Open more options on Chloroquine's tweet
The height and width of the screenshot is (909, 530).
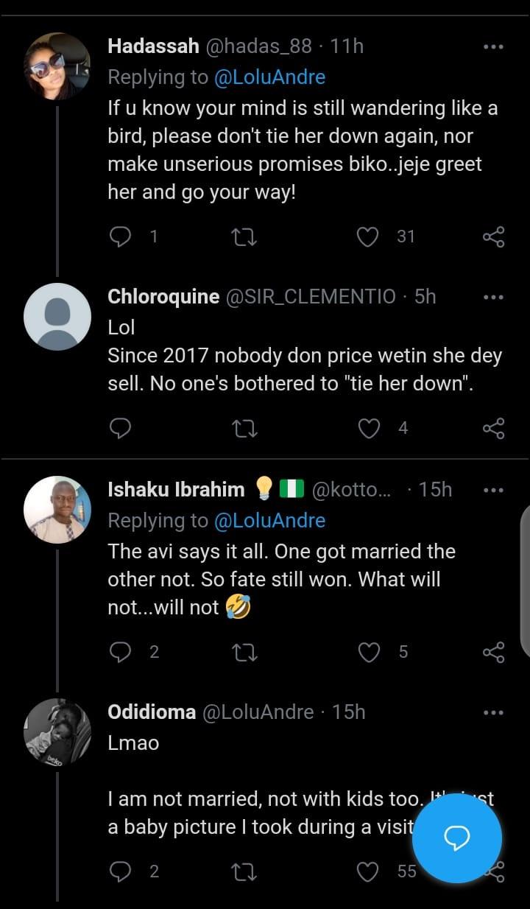pyautogui.click(x=492, y=297)
